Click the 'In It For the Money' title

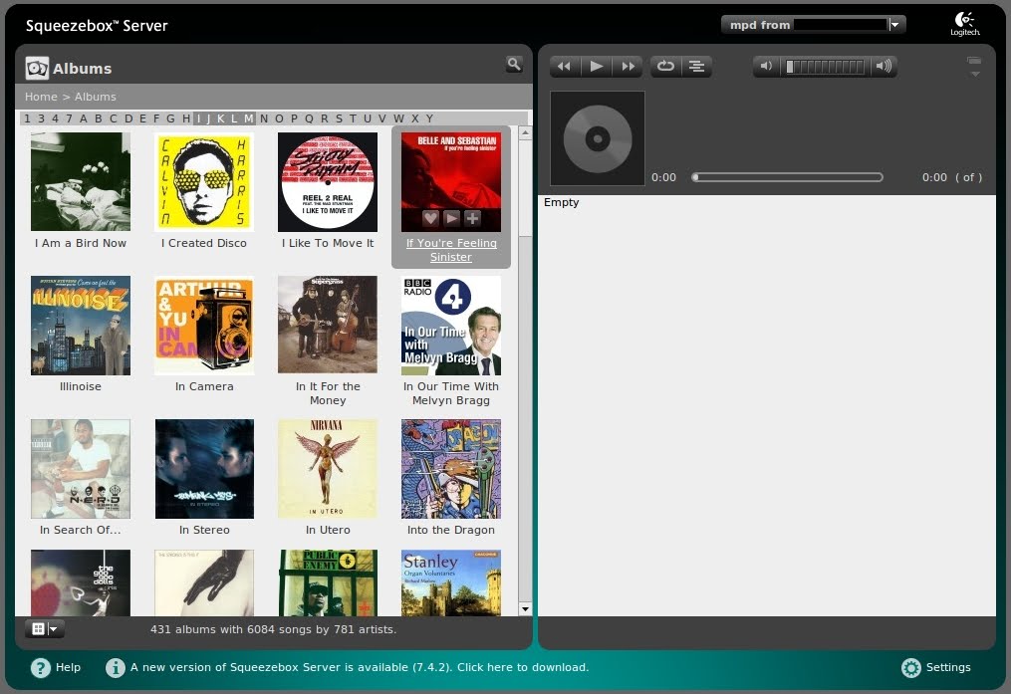coord(328,393)
